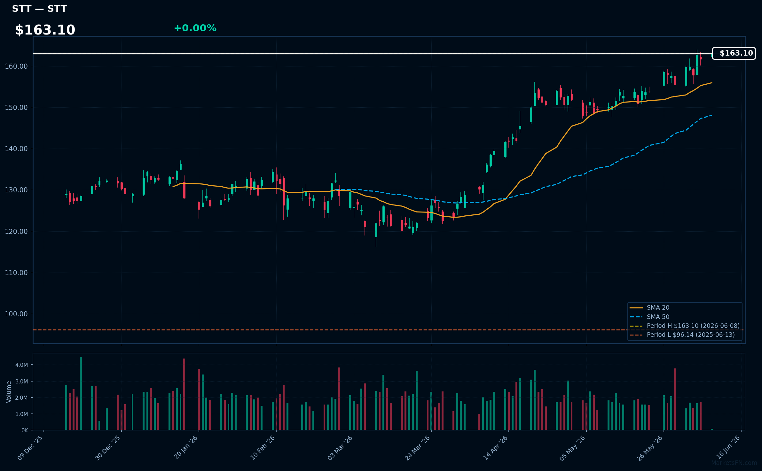Click the 0K volume axis label
Image resolution: width=762 pixels, height=471 pixels.
pos(25,430)
